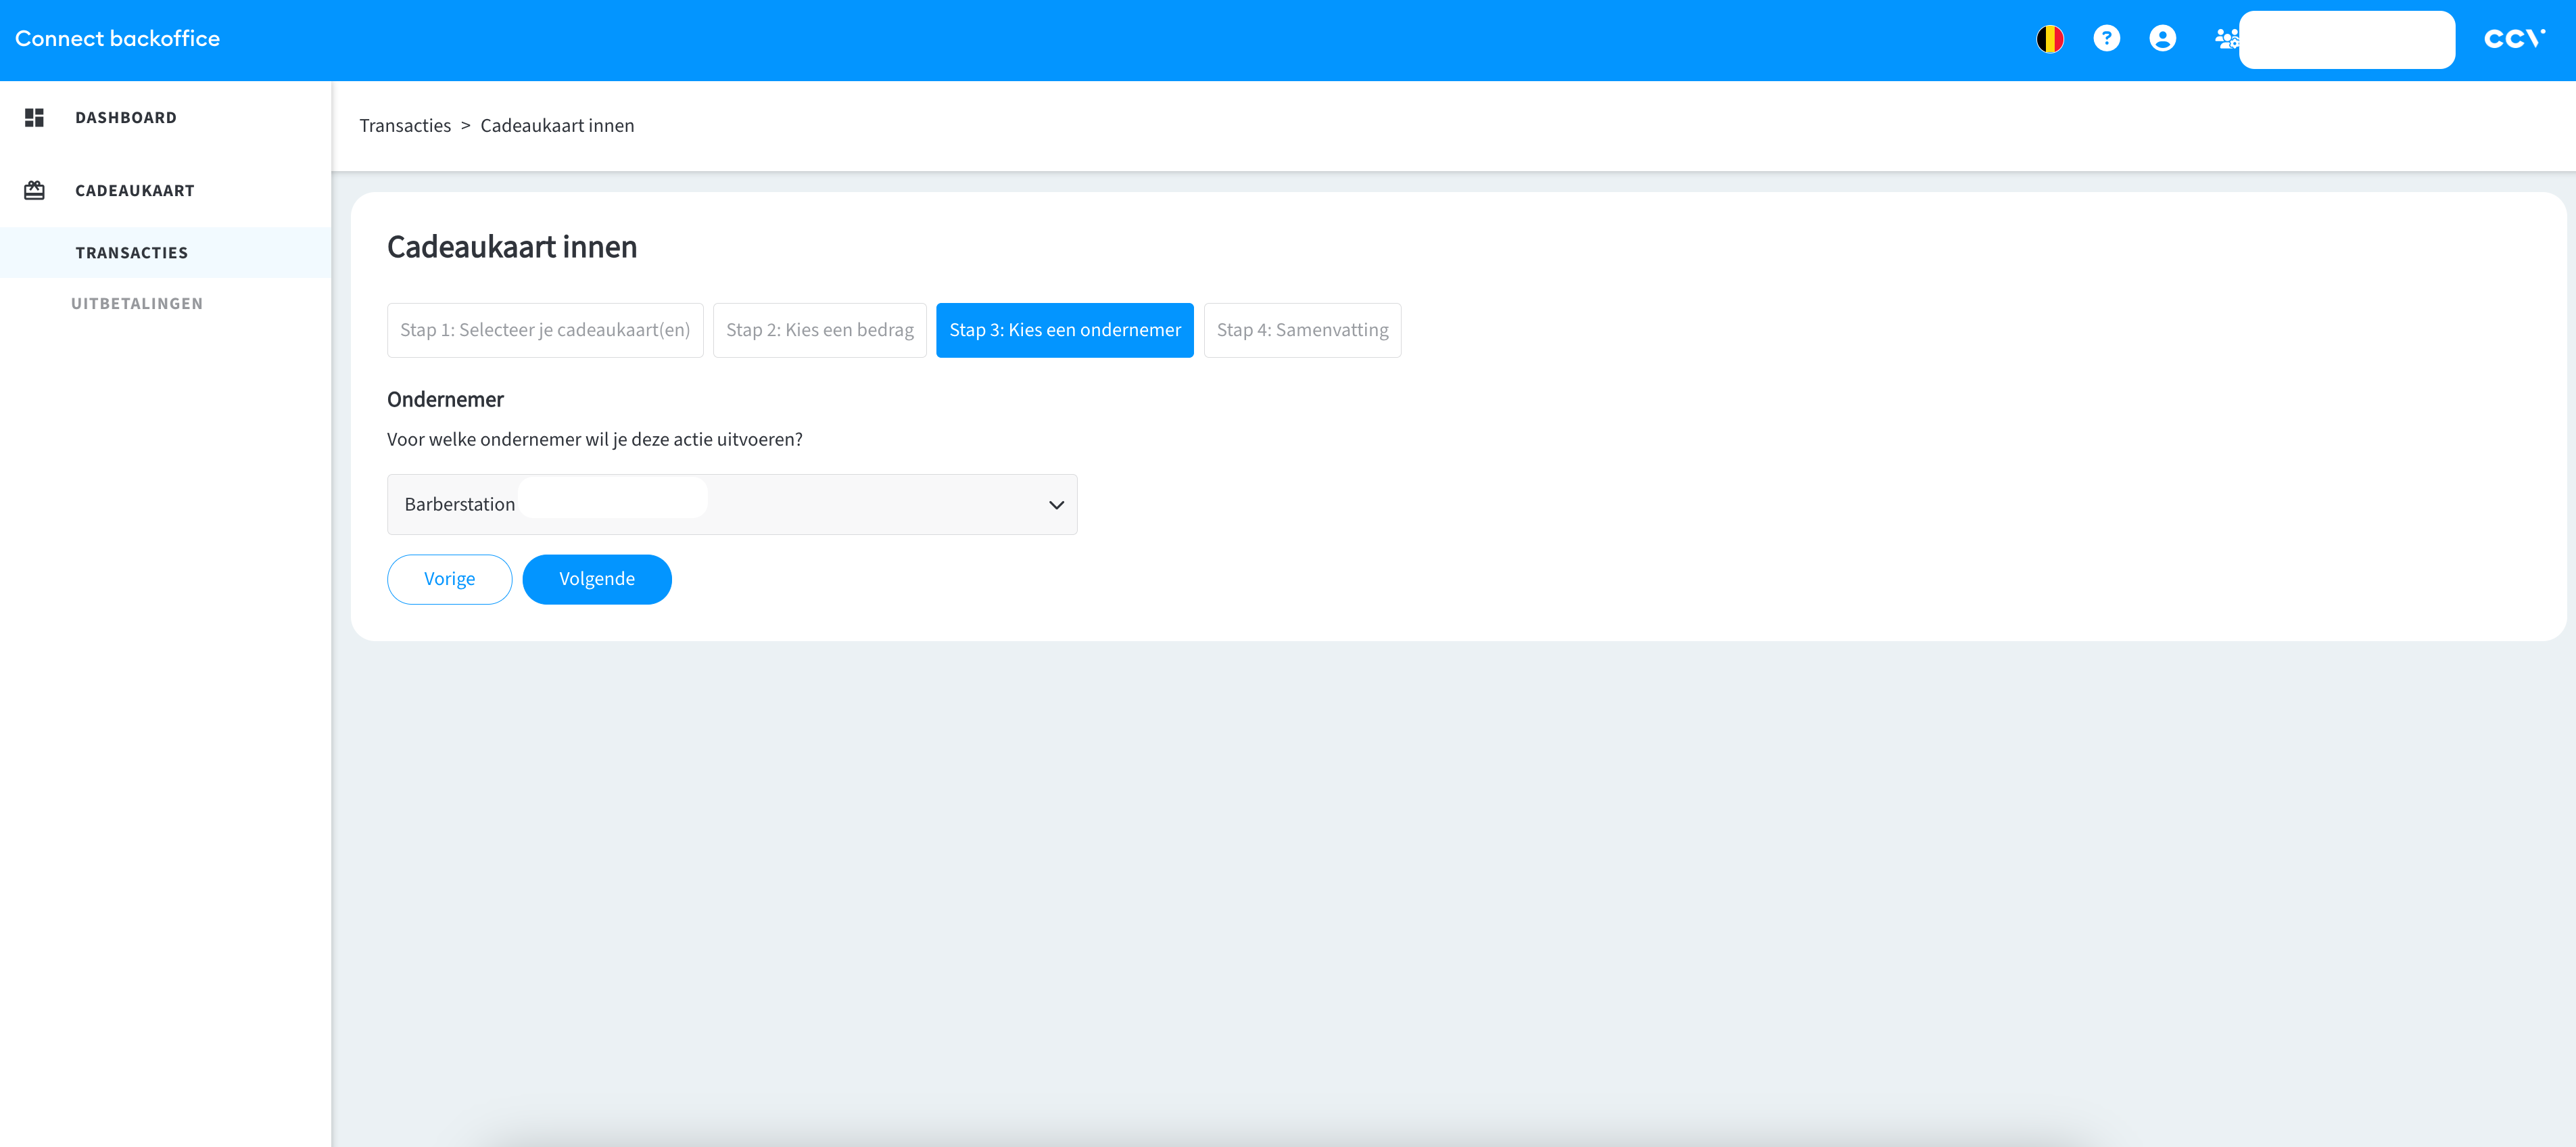Screen dimensions: 2576x1147
Task: Click the Connect backoffice title
Action: pos(117,39)
